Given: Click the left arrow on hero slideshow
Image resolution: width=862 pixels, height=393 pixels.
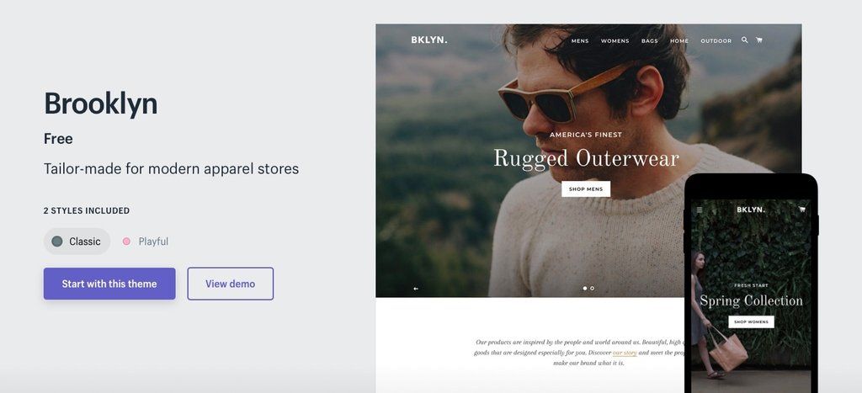Looking at the screenshot, I should [416, 288].
